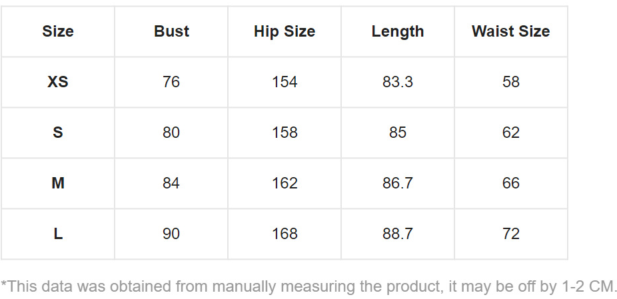The width and height of the screenshot is (617, 299).
Task: Click the XS hip size value 154
Action: 285,82
